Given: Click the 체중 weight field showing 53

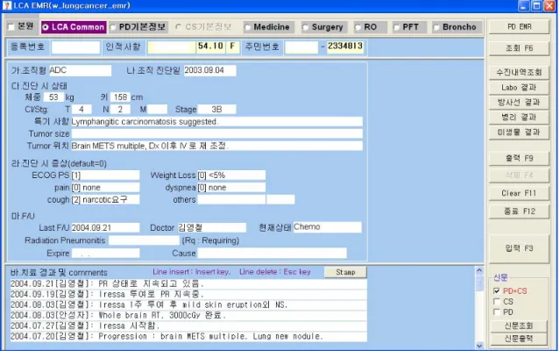Looking at the screenshot, I should 53,97.
